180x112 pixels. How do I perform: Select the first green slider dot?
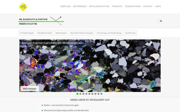click(77, 94)
